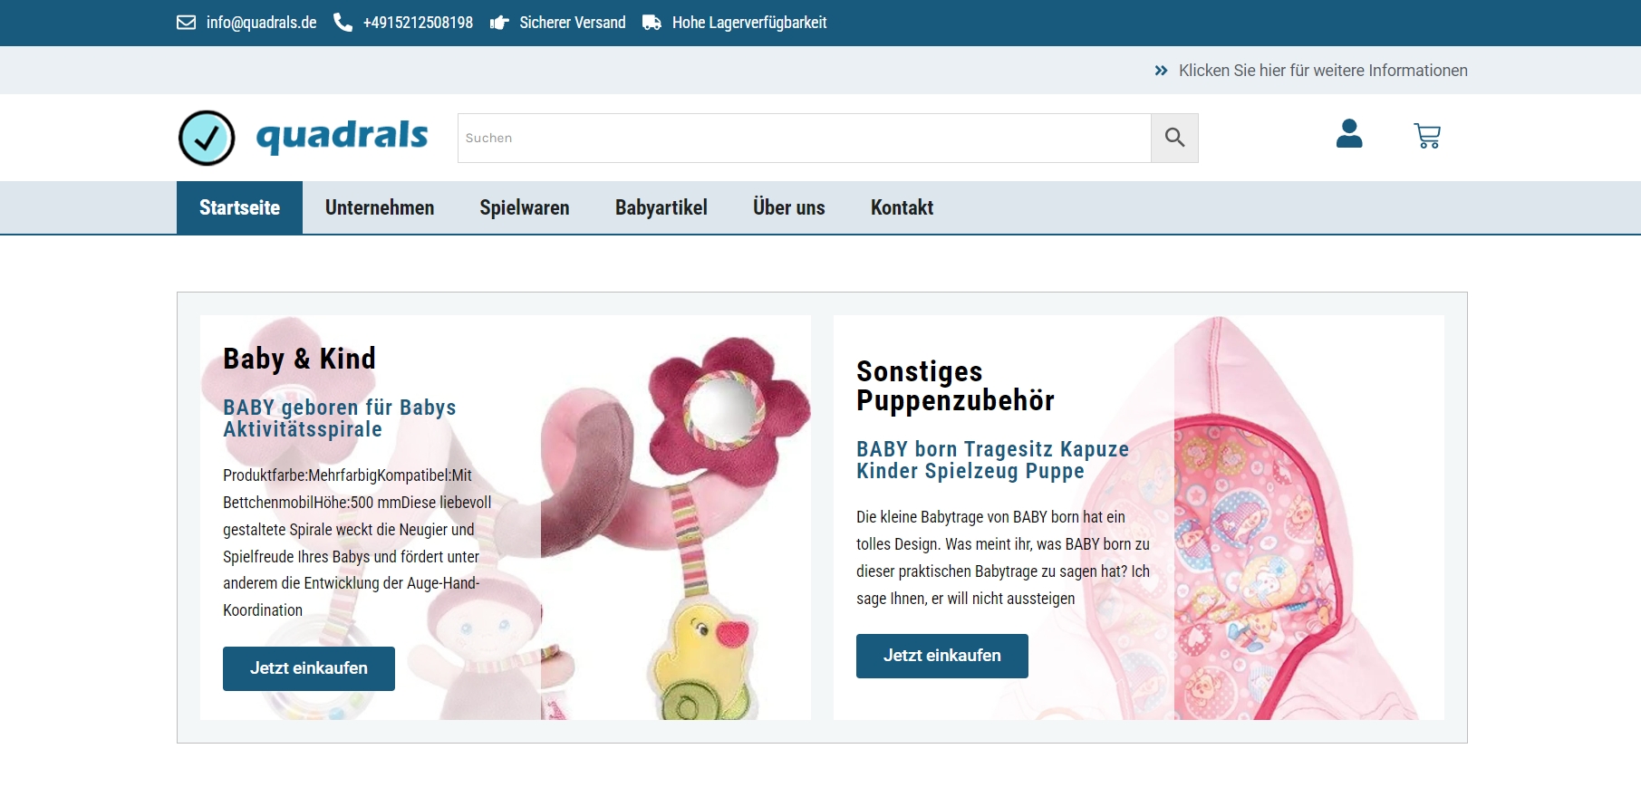1641x787 pixels.
Task: Click Jetzt einkaufen under Sonstiges Puppenzubehör
Action: coord(942,656)
